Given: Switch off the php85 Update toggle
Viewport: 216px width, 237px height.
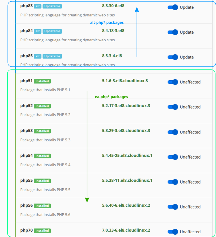Looking at the screenshot, I should [x=173, y=57].
